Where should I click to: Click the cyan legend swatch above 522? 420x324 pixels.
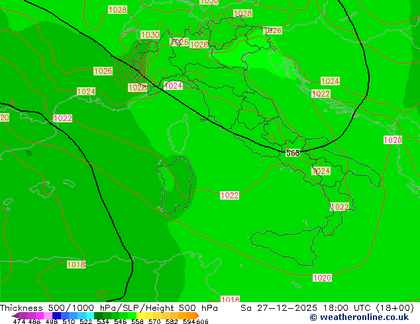pyautogui.click(x=90, y=315)
